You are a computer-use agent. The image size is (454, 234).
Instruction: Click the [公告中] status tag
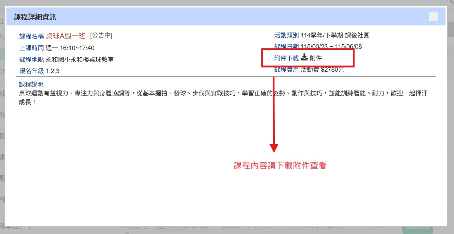[101, 35]
